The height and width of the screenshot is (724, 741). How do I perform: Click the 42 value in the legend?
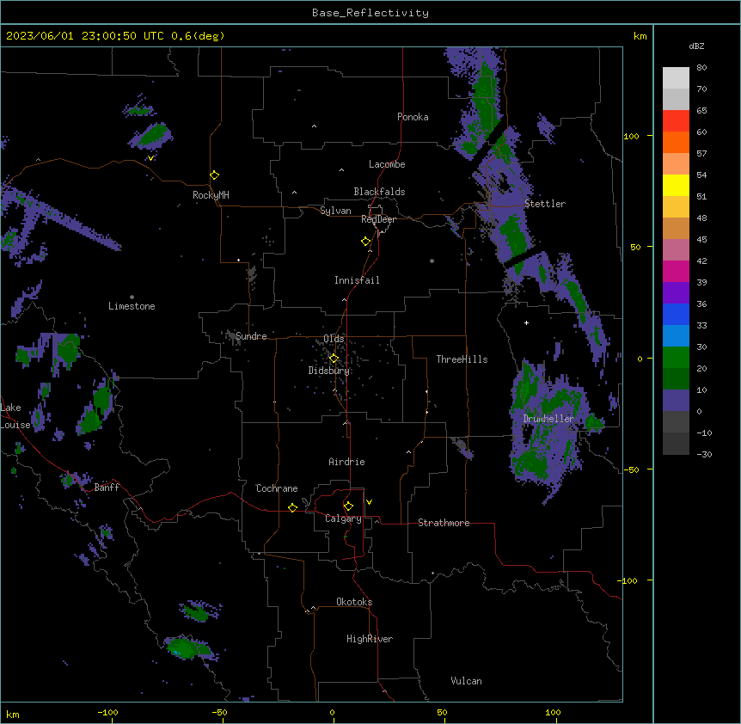tap(701, 261)
